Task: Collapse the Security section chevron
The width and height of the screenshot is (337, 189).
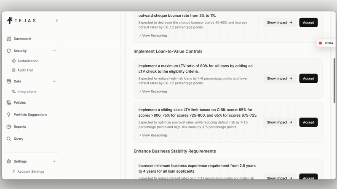Action: [x=54, y=51]
